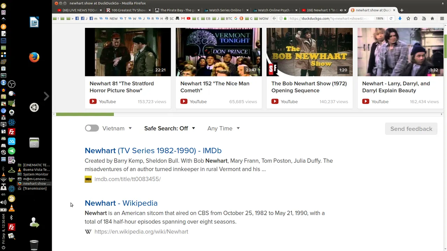The image size is (447, 251).
Task: Open Newhart (TV Series 1982-1990) - IMDb result
Action: [x=153, y=150]
